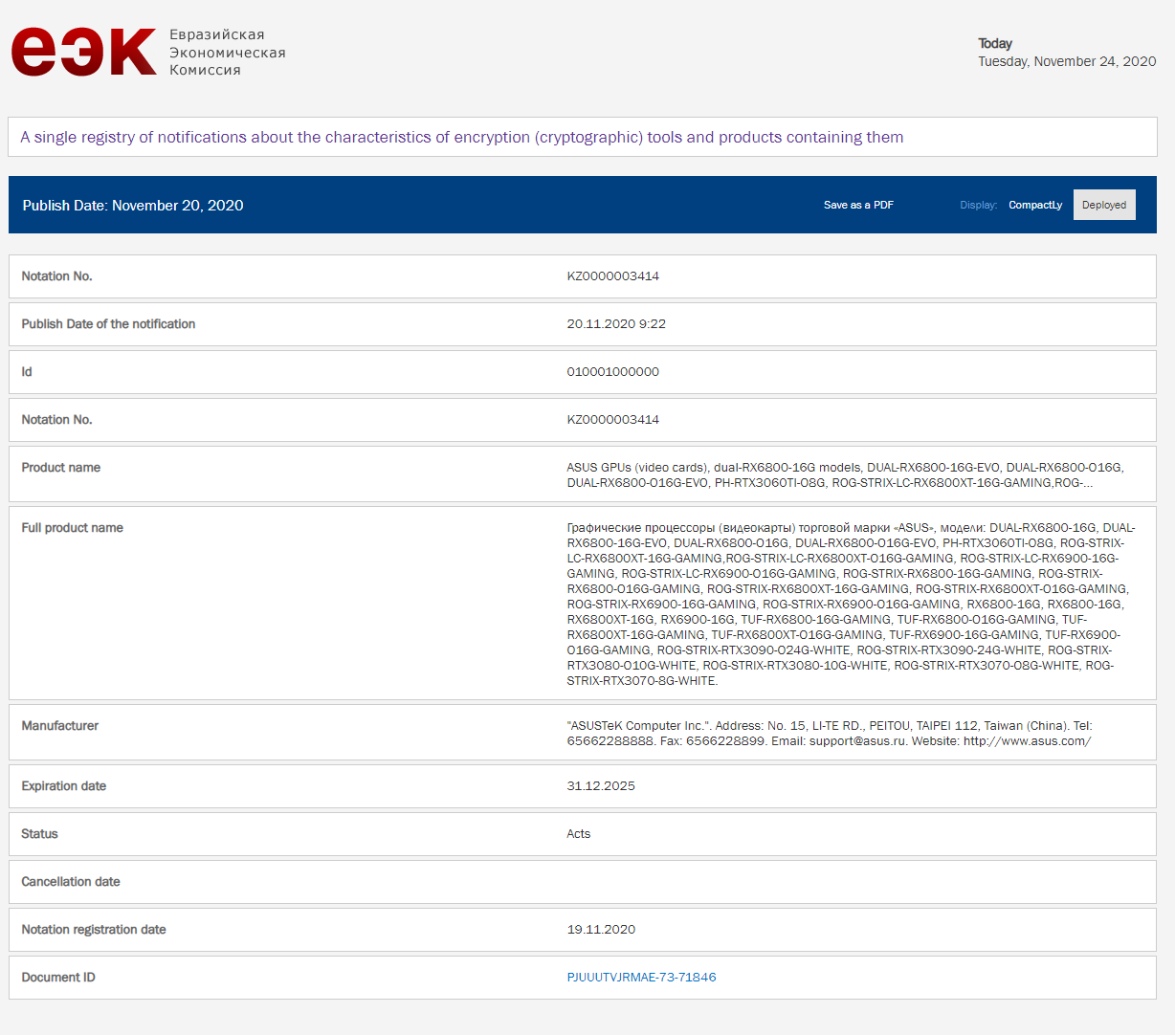Click registration date value 19.11.2020
Screen dimensions: 1175x1035
pyautogui.click(x=601, y=929)
